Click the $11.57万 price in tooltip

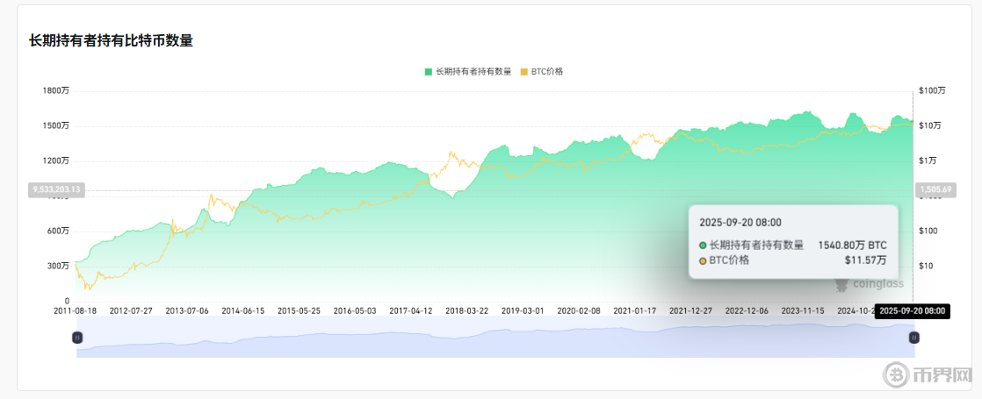(x=865, y=260)
